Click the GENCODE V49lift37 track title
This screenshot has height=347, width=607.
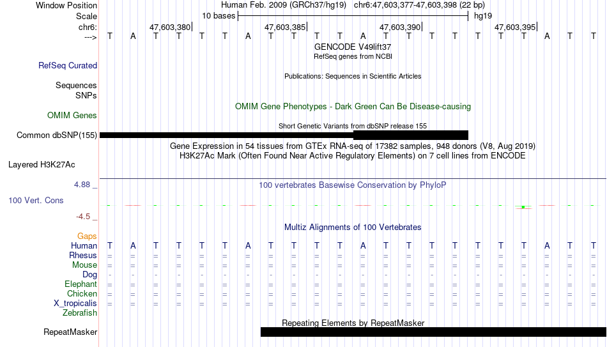(x=353, y=47)
